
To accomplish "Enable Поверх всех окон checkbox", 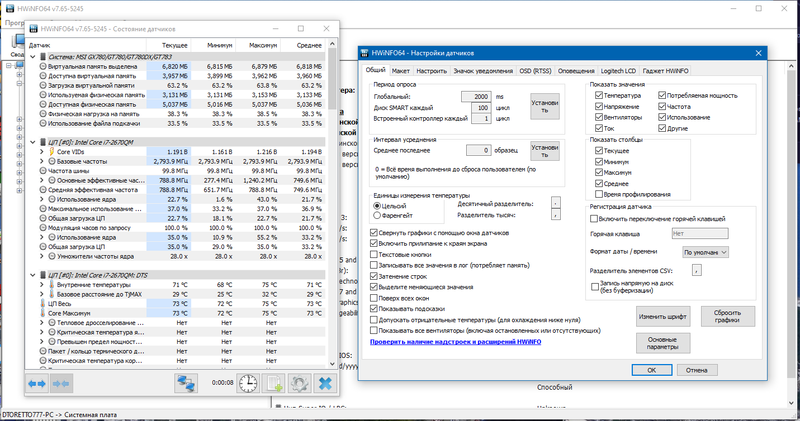I will tap(373, 298).
